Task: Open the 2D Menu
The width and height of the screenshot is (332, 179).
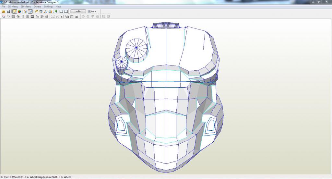Action: 26,6
